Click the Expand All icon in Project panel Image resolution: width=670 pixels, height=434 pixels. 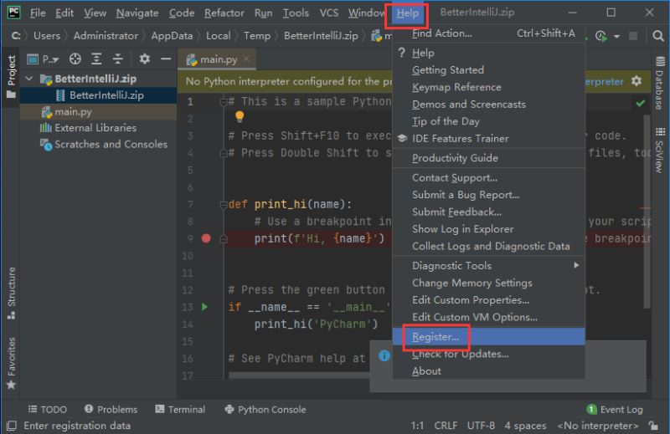click(96, 59)
